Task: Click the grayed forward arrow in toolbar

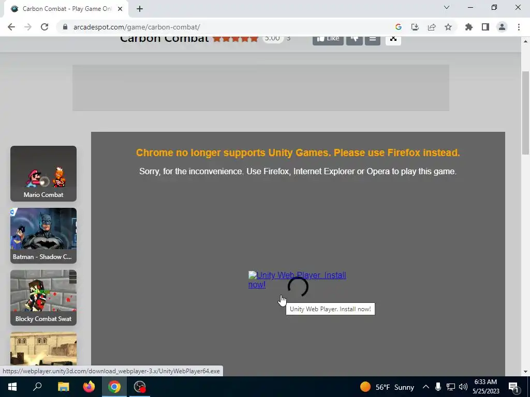Action: 28,27
